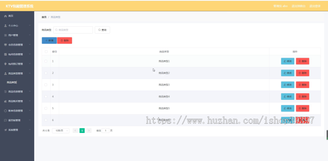Click 修改 for 商品类型5
328x161 pixels.
pos(288,108)
